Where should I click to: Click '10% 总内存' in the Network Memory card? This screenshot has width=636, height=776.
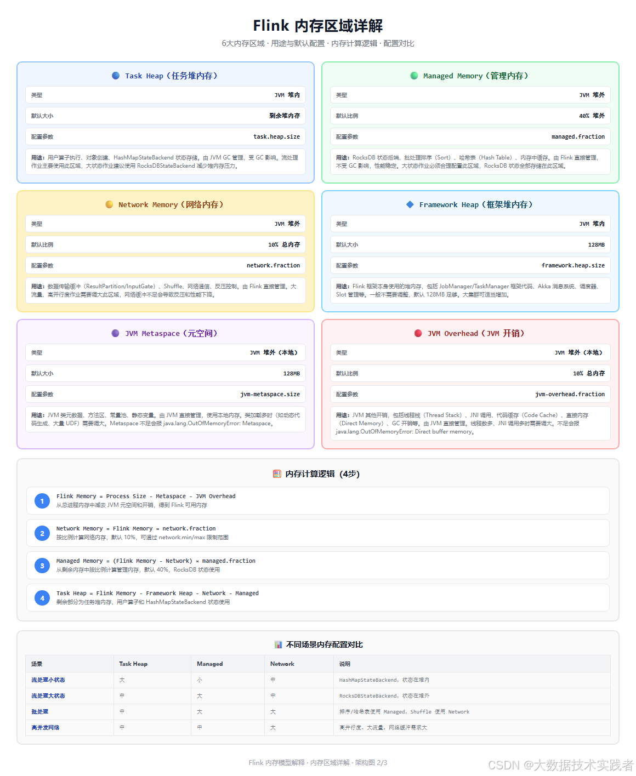pyautogui.click(x=284, y=244)
